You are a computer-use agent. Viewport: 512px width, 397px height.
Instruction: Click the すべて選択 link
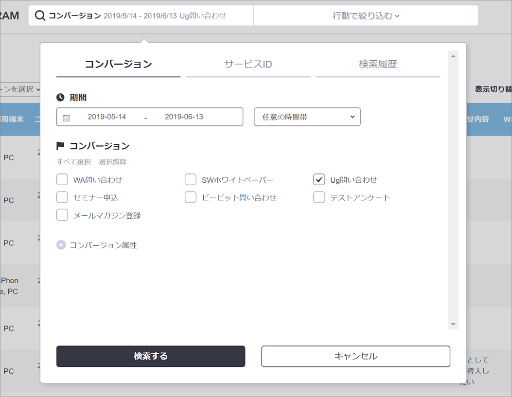(x=73, y=162)
